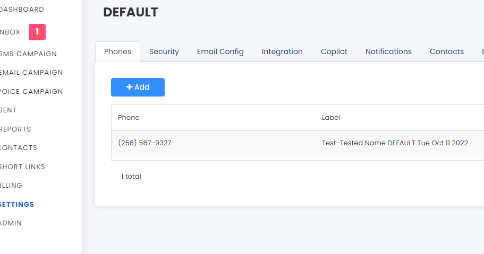Navigate to Voice Campaign
The width and height of the screenshot is (484, 254).
click(31, 91)
